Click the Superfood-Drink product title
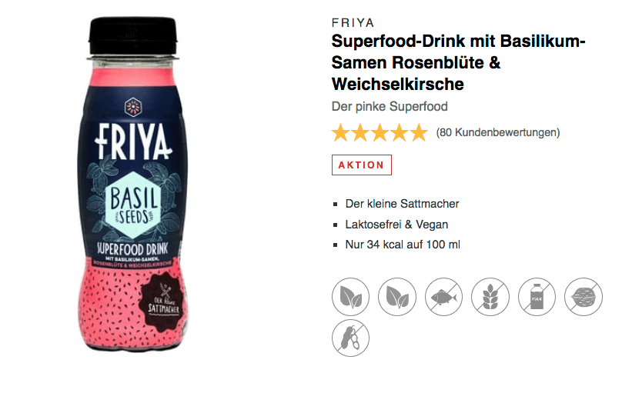The height and width of the screenshot is (393, 632). pyautogui.click(x=458, y=63)
